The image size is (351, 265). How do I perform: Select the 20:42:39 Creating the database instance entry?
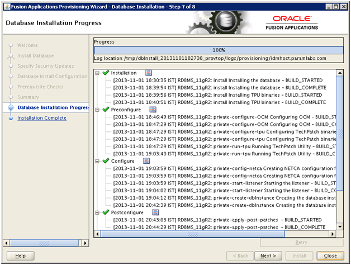225,205
